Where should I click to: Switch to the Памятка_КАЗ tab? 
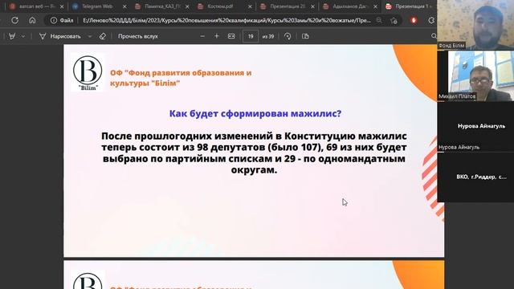[x=162, y=6]
